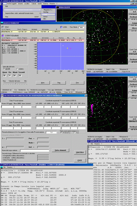This screenshot has width=137, height=206.
Task: Click the C/2004 F4 (Bradfield) comet icon
Action: [x=3, y=36]
